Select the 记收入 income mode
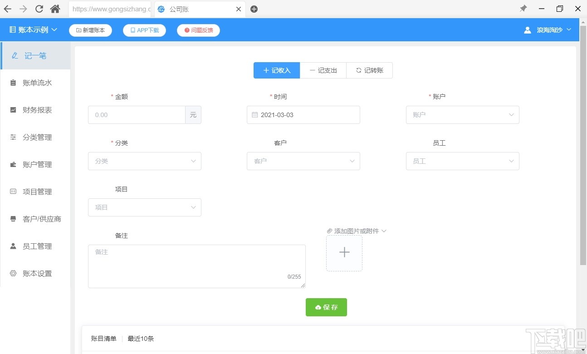Image resolution: width=587 pixels, height=354 pixels. click(x=276, y=70)
